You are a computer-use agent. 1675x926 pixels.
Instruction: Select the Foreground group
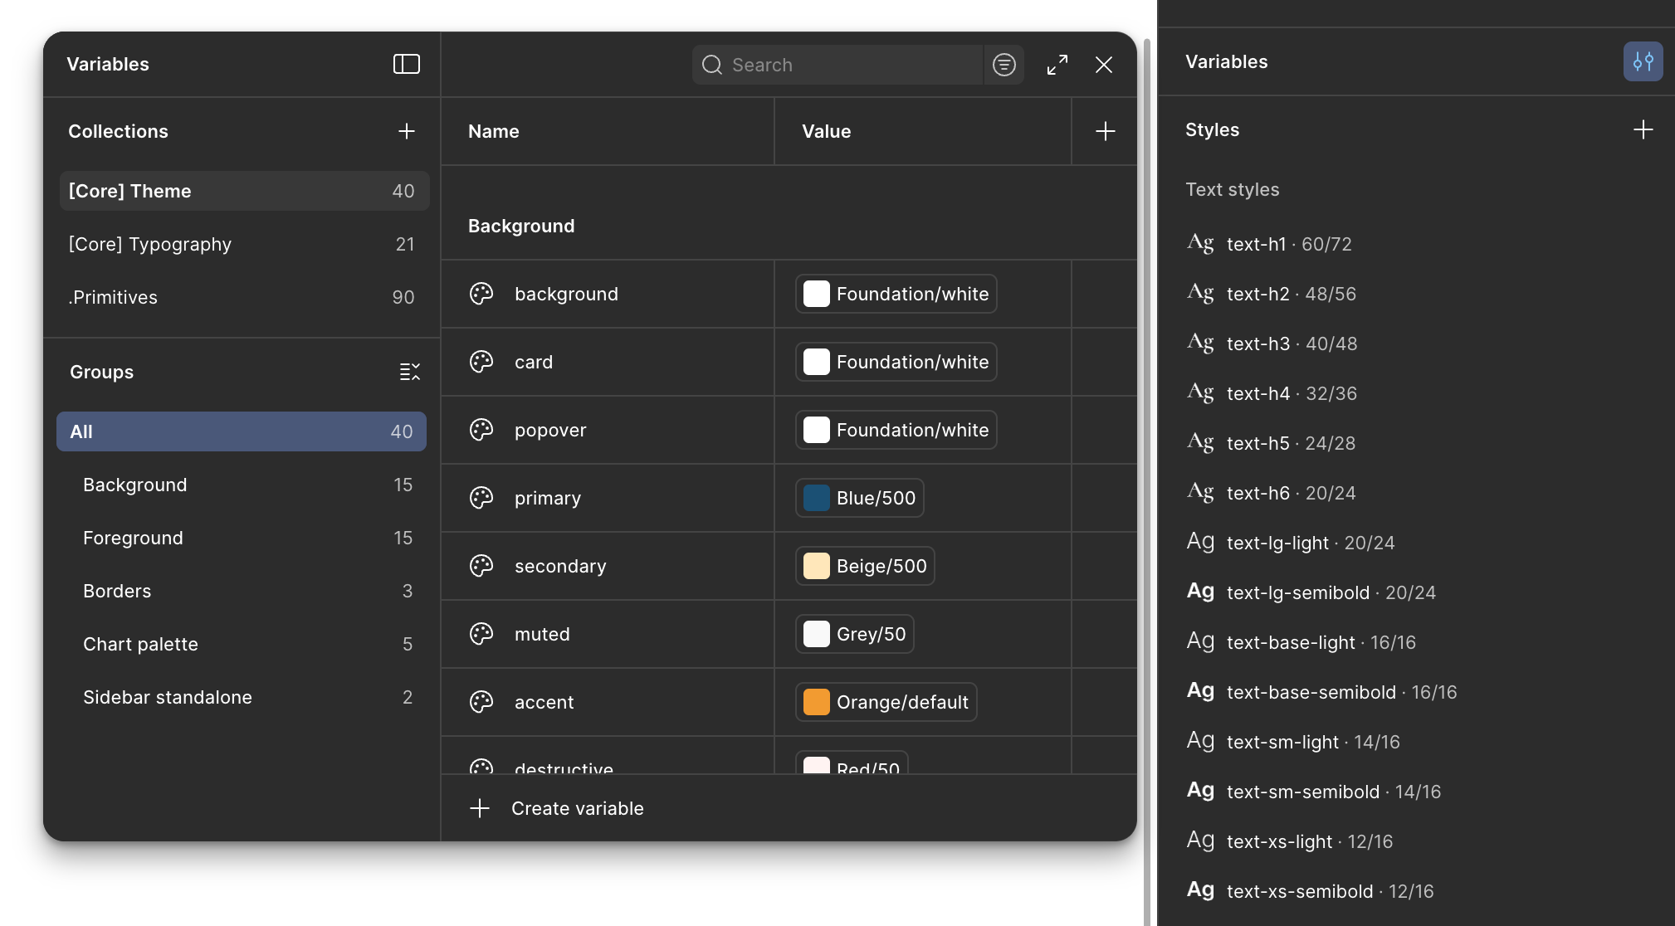[133, 538]
